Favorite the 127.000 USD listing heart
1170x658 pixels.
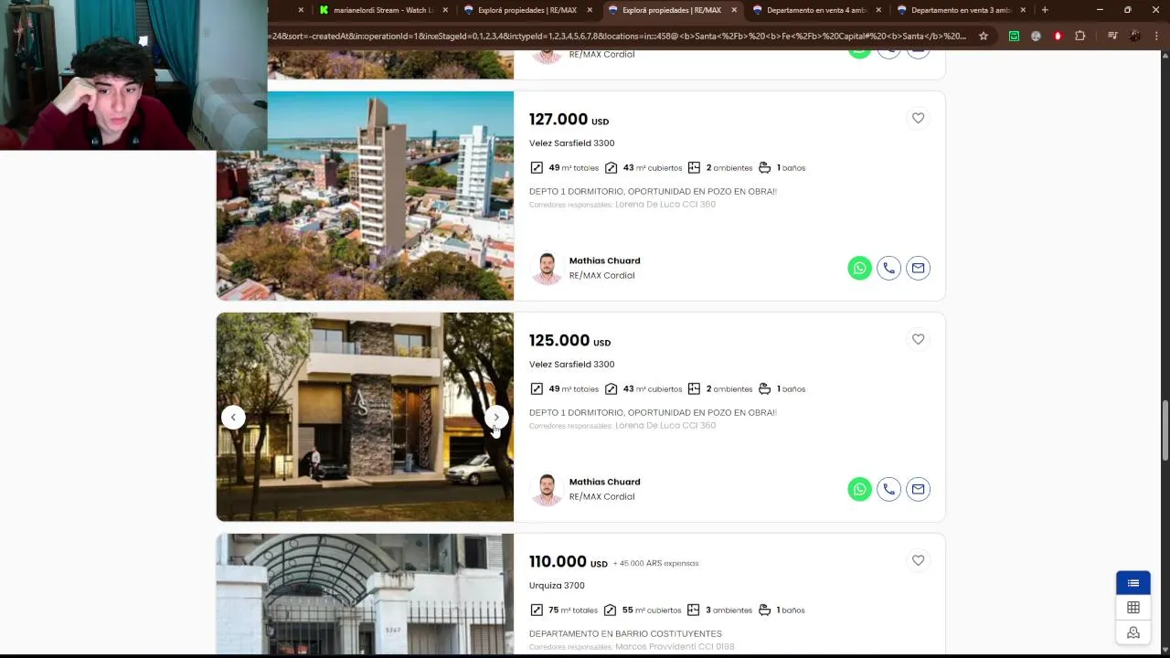[918, 118]
